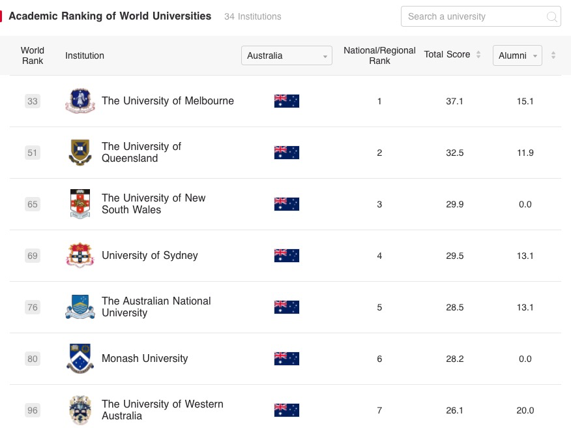This screenshot has height=435, width=571.
Task: Expand the Alumni indicator dropdown
Action: [x=517, y=55]
